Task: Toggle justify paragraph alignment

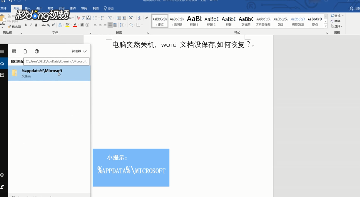Action: click(110, 25)
